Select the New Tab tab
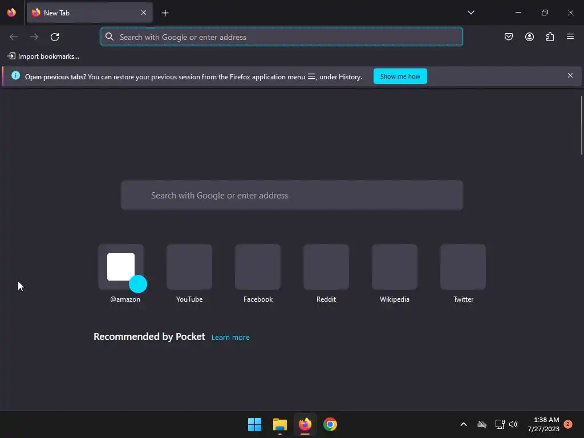 tap(90, 13)
